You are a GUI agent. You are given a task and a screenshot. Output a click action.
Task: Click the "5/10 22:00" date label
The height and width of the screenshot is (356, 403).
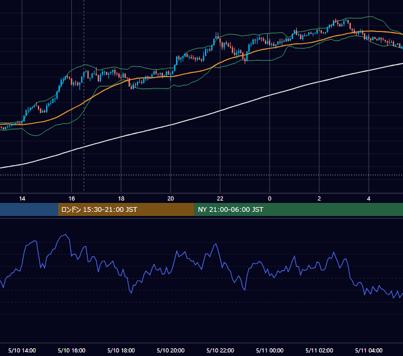tap(220, 350)
